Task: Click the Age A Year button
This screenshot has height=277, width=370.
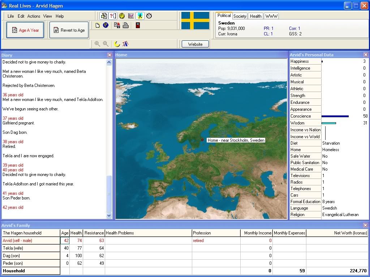Action: pos(25,30)
